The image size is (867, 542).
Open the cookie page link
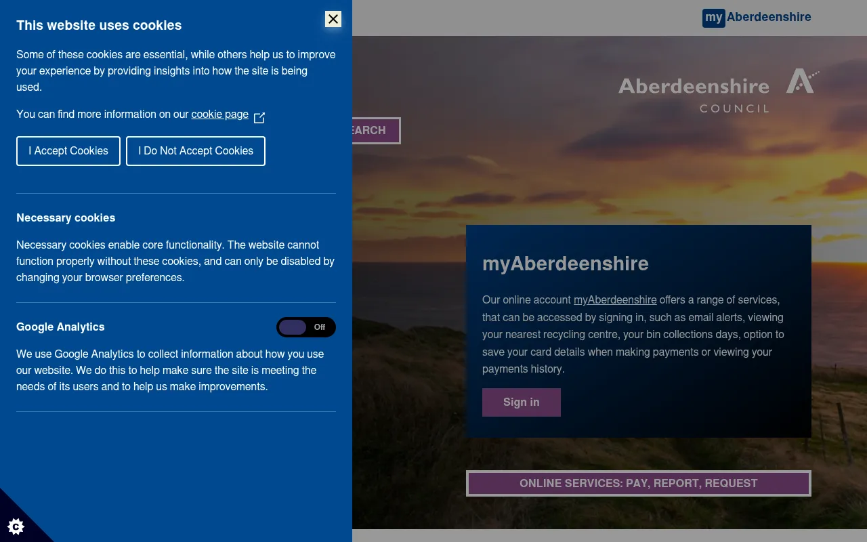pos(220,114)
